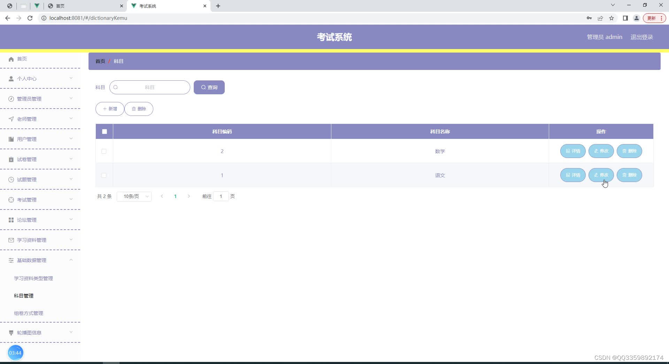Click the home icon beside 首页 in sidebar

(11, 59)
